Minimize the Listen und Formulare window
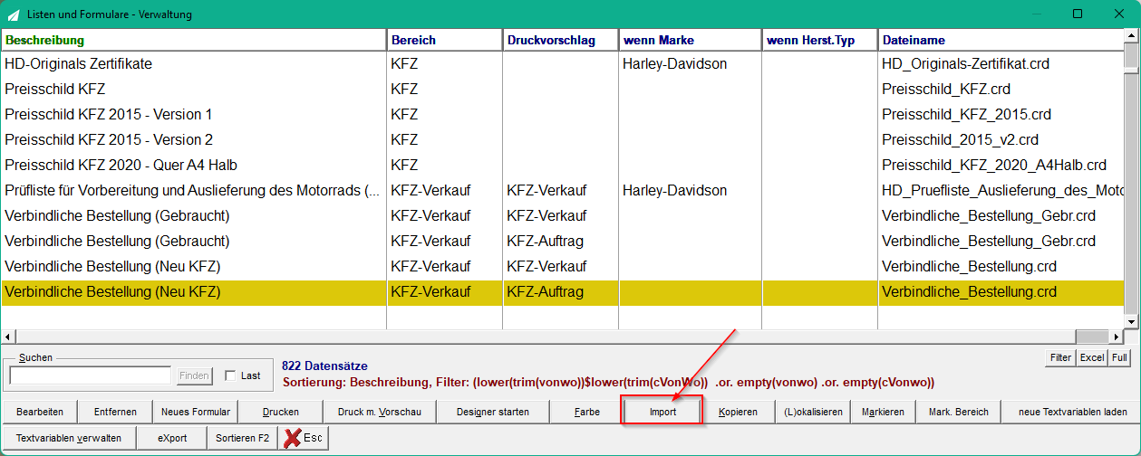Viewport: 1141px width, 456px height. point(1038,14)
